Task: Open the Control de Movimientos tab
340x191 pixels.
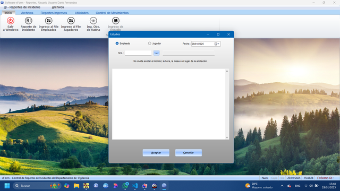Action: click(112, 13)
